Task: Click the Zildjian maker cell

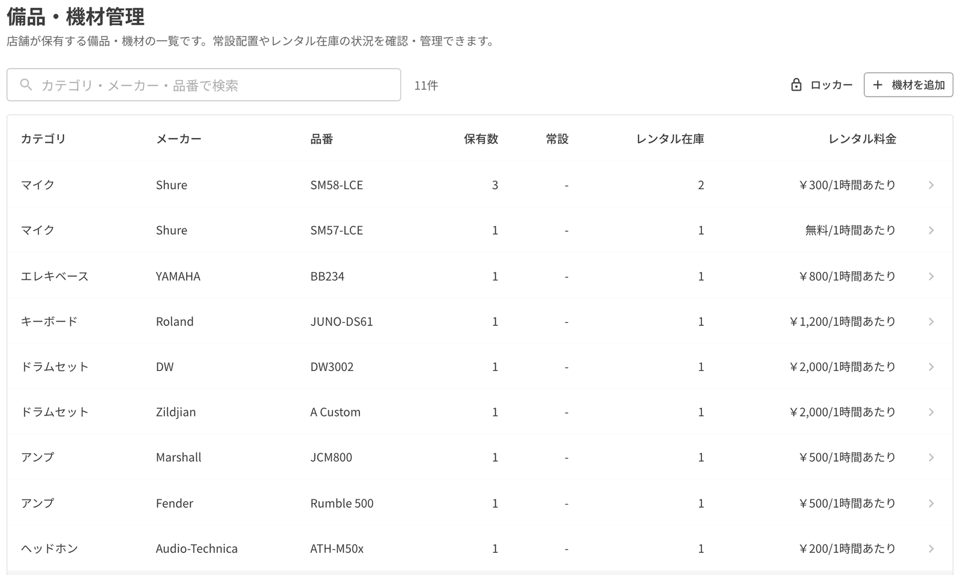Action: coord(176,412)
